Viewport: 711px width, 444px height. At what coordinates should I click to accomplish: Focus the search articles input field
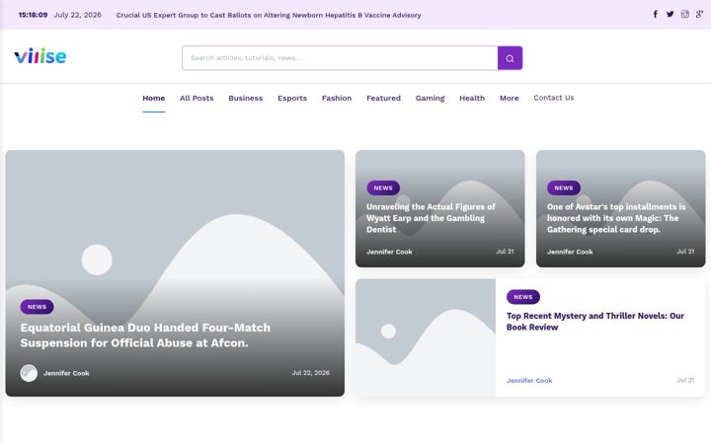340,58
